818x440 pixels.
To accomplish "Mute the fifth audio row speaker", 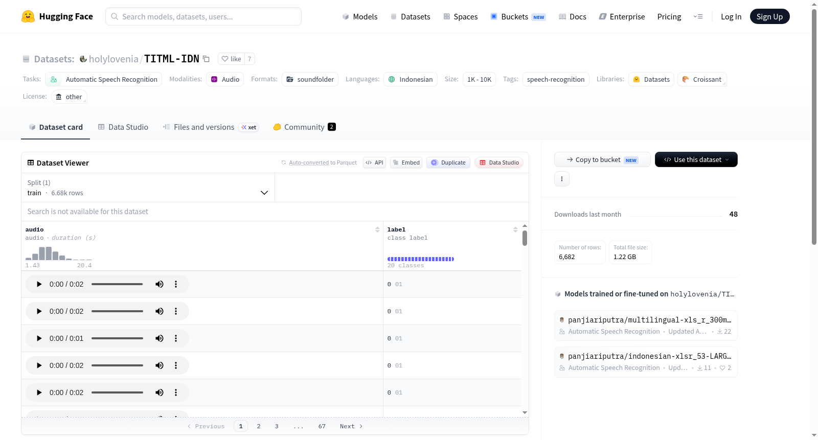I will pos(160,392).
